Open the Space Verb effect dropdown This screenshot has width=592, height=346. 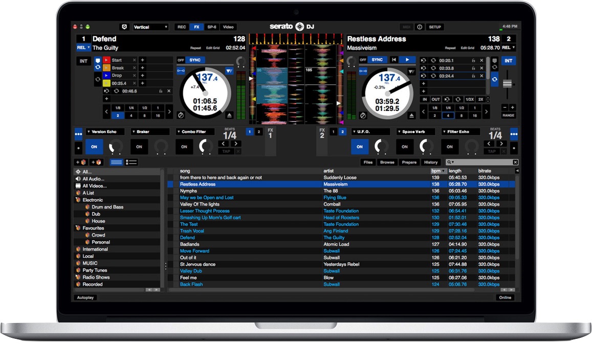point(415,132)
